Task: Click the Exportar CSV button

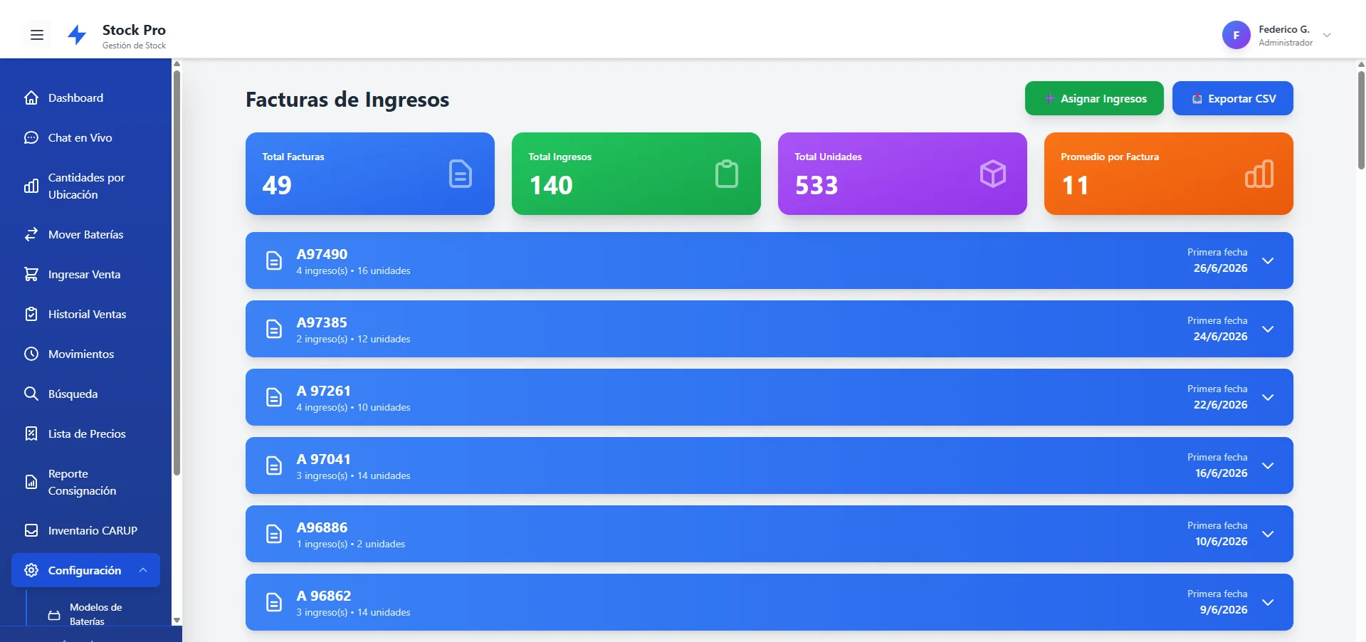Action: click(x=1233, y=98)
